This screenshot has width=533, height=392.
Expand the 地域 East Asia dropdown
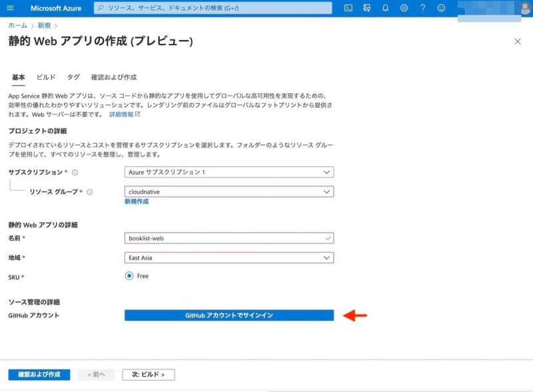pyautogui.click(x=229, y=258)
